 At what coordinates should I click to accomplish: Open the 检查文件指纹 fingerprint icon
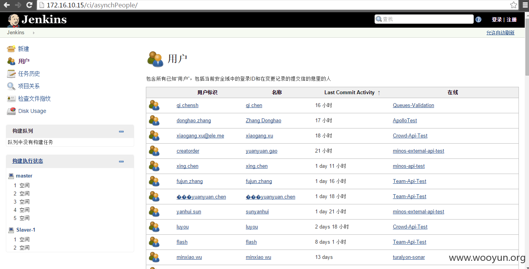coord(11,98)
